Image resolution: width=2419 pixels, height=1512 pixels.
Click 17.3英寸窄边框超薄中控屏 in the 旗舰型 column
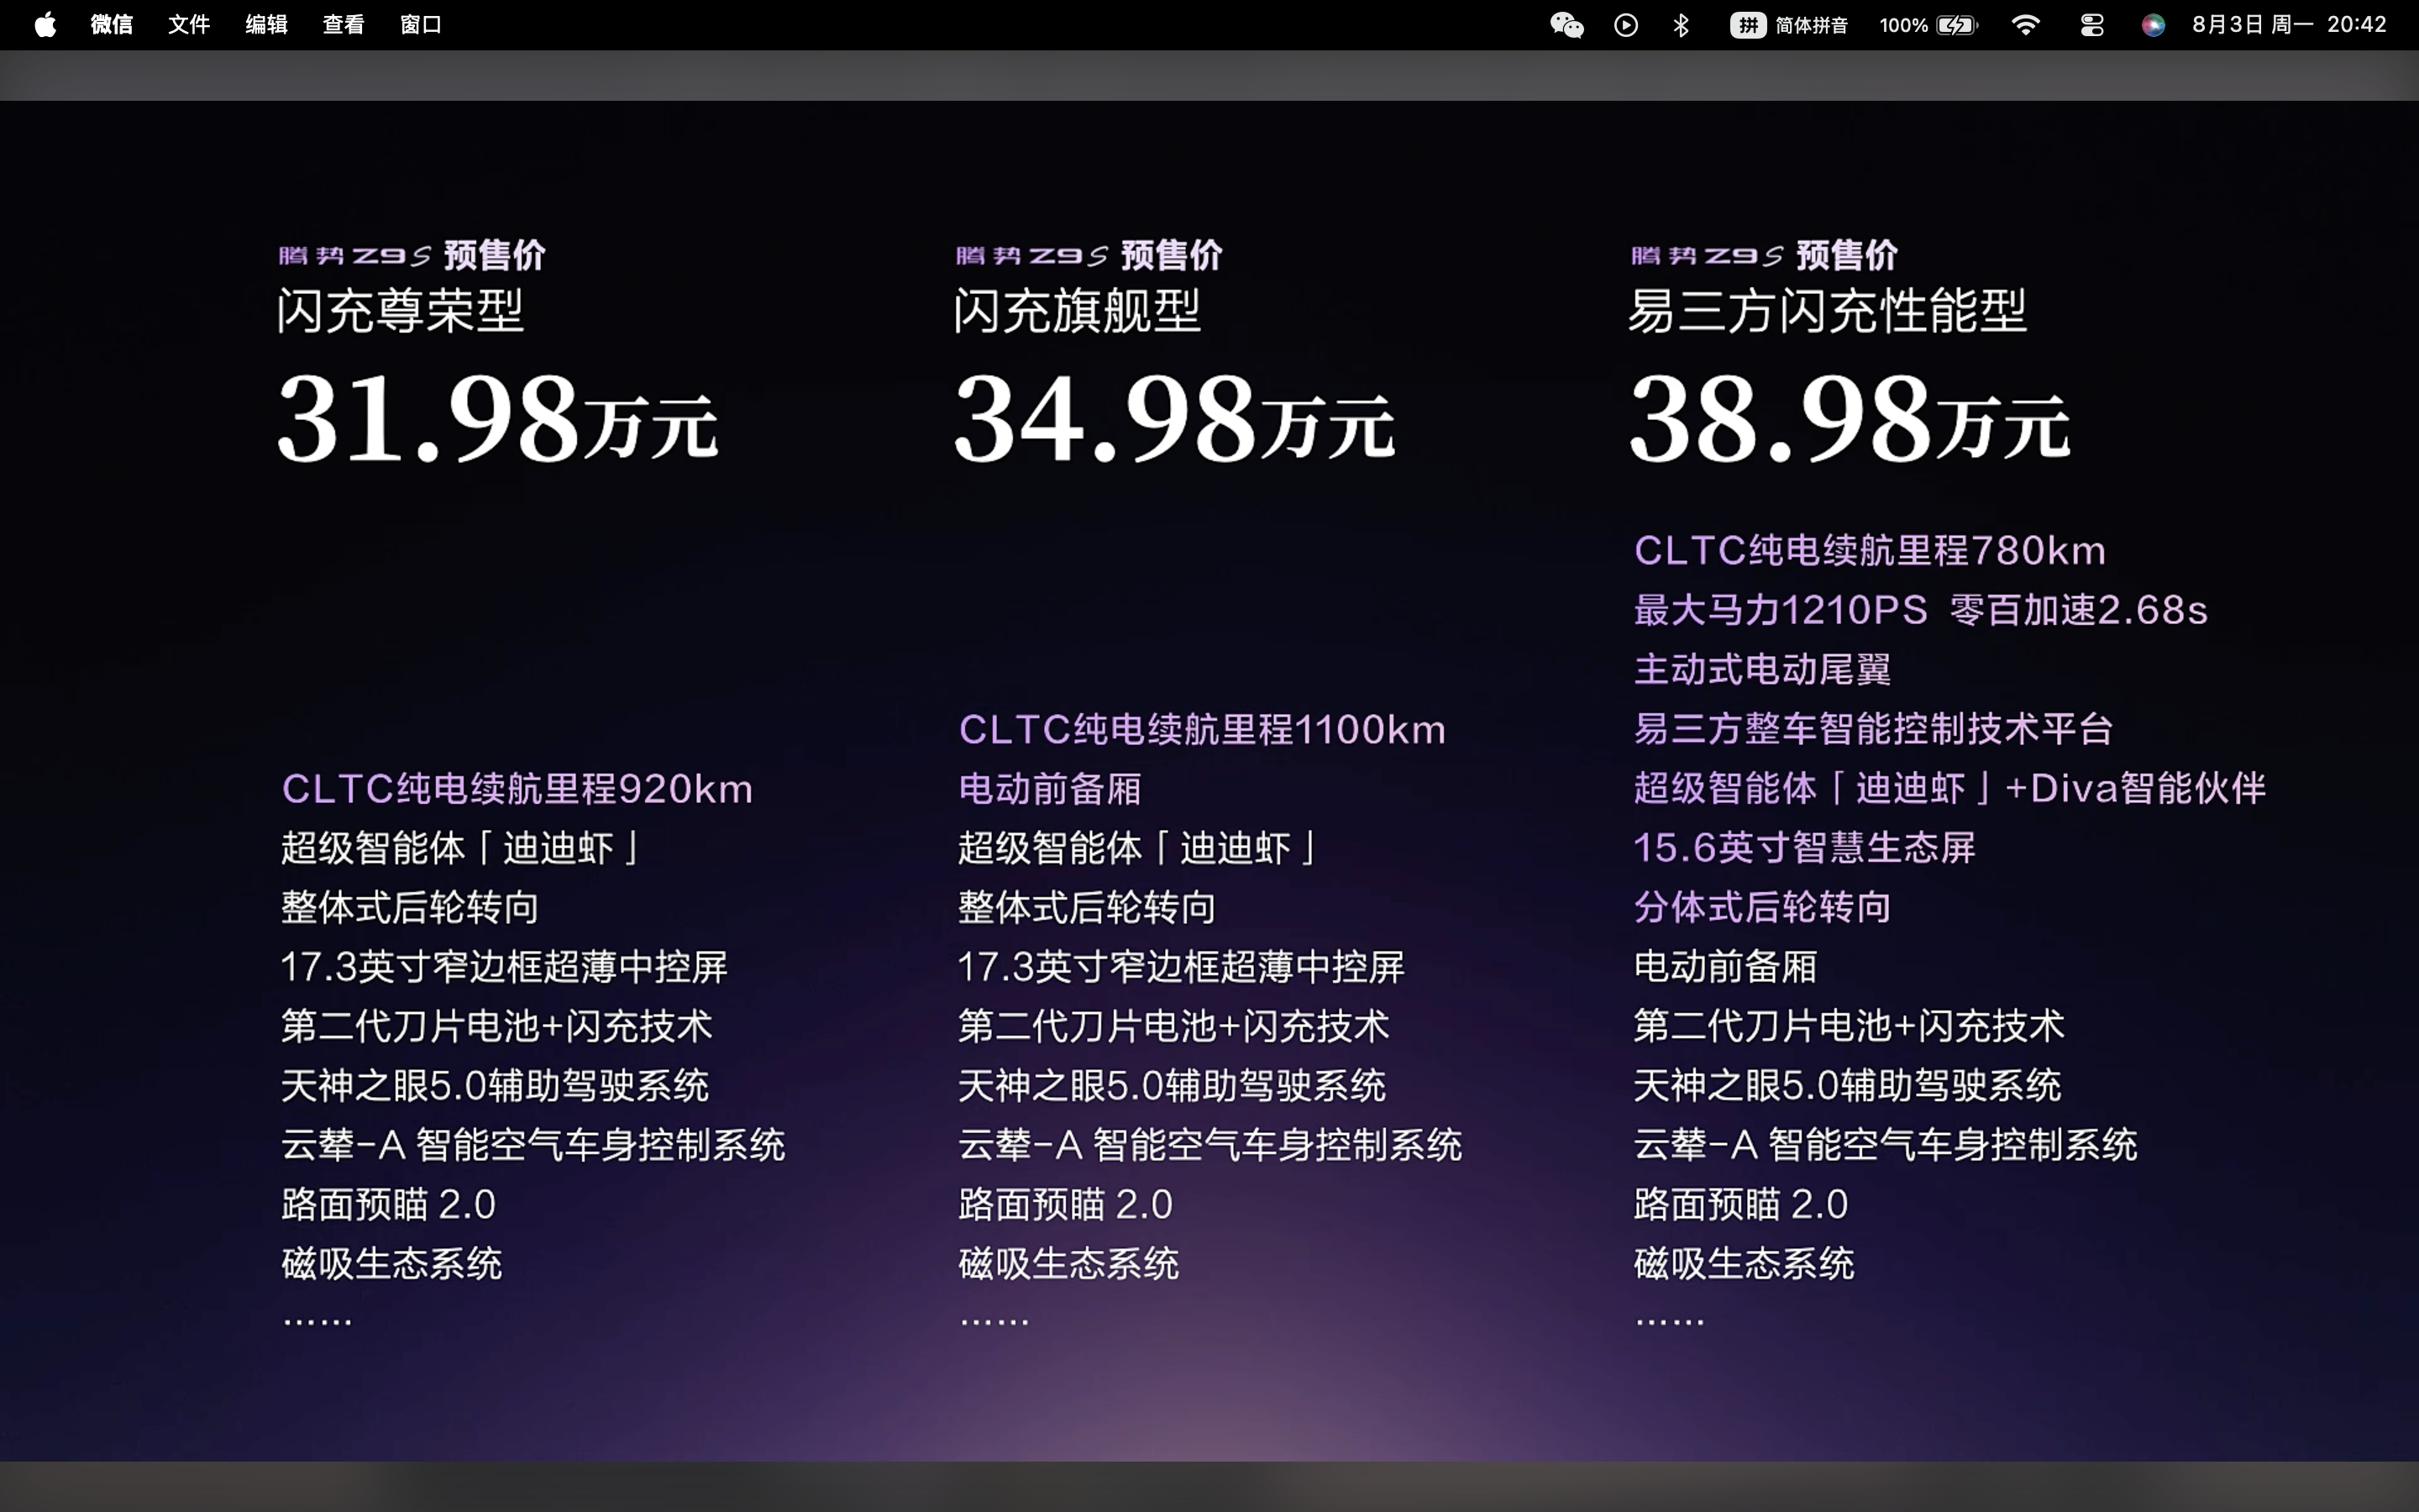point(1180,967)
